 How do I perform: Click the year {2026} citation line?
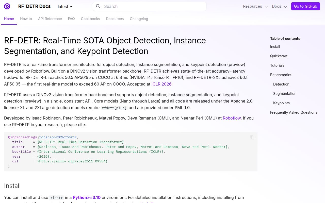(32, 156)
